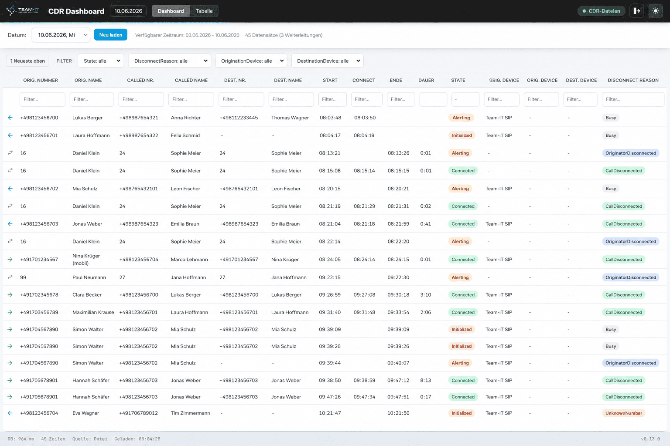Click the Team-IT logo icon

tap(11, 10)
